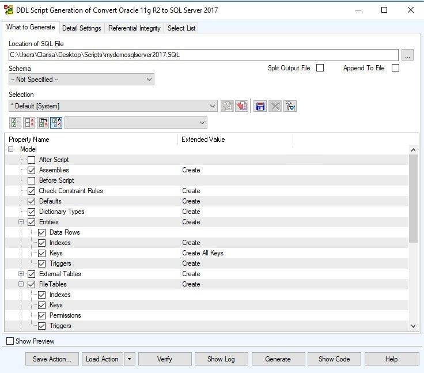Click the scrollbar up arrow of property list
The image size is (424, 373).
pyautogui.click(x=413, y=150)
